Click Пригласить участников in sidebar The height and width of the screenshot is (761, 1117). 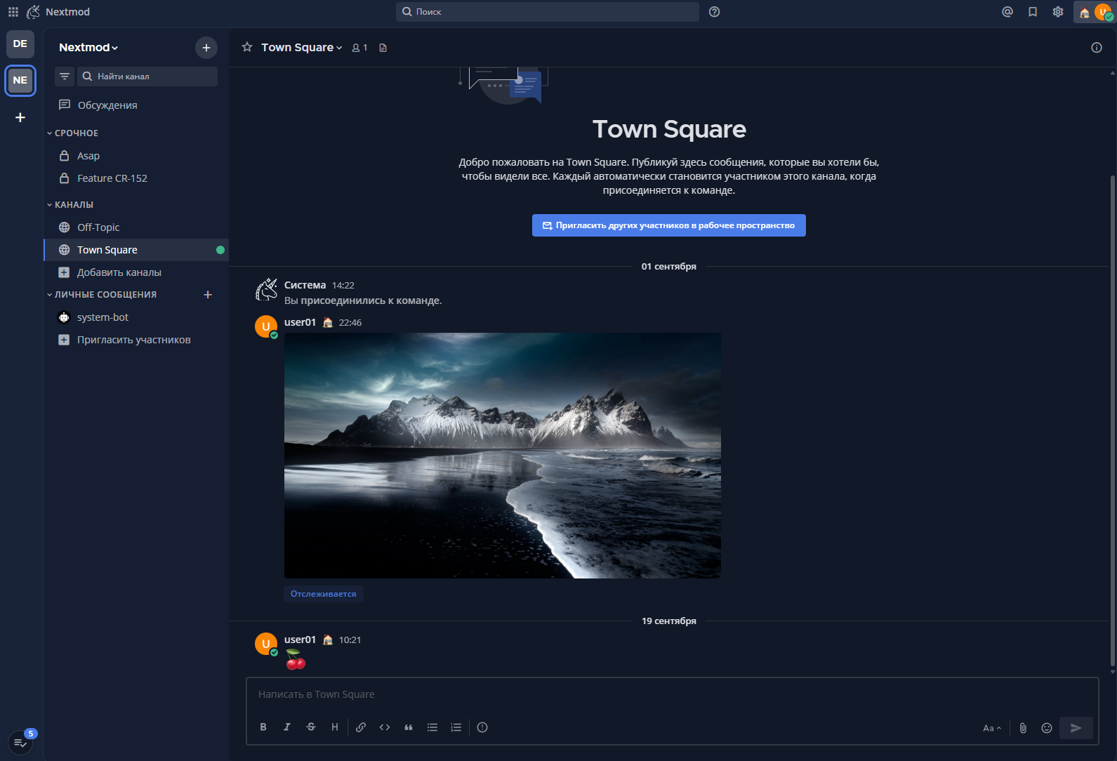coord(136,340)
